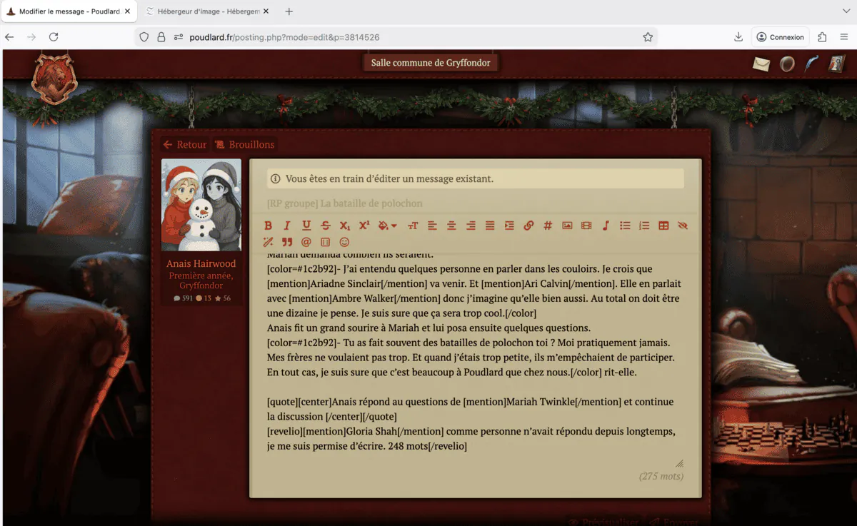Open the smiley emoji picker

click(x=345, y=242)
